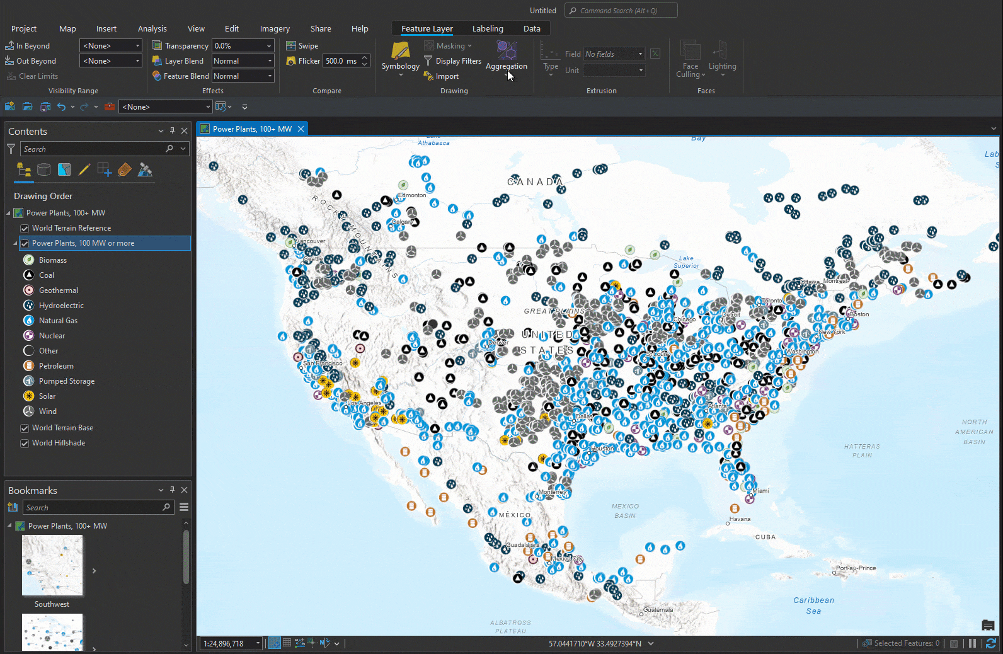Click the Bookmarks search field
Screen dimensions: 1003x654
click(98, 507)
